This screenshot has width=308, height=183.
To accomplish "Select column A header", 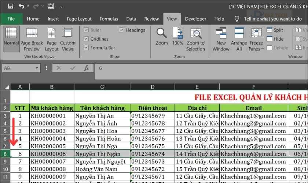I will (x=20, y=87).
